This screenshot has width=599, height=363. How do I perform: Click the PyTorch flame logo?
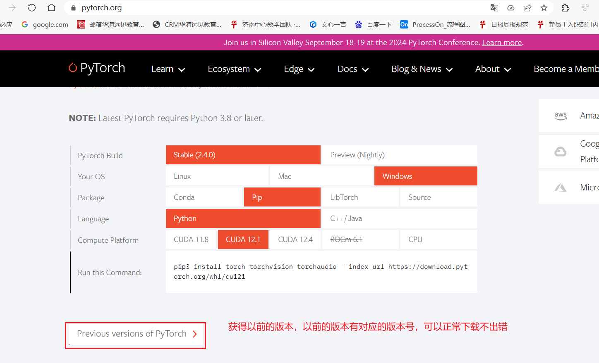(x=73, y=67)
